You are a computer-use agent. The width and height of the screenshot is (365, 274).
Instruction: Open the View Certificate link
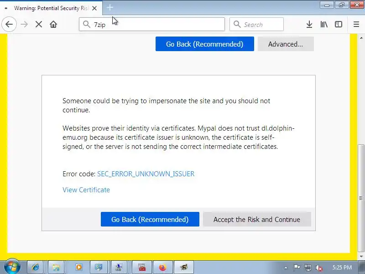[86, 190]
